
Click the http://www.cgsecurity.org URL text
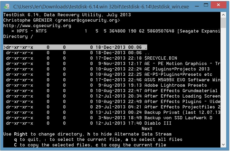point(37,26)
